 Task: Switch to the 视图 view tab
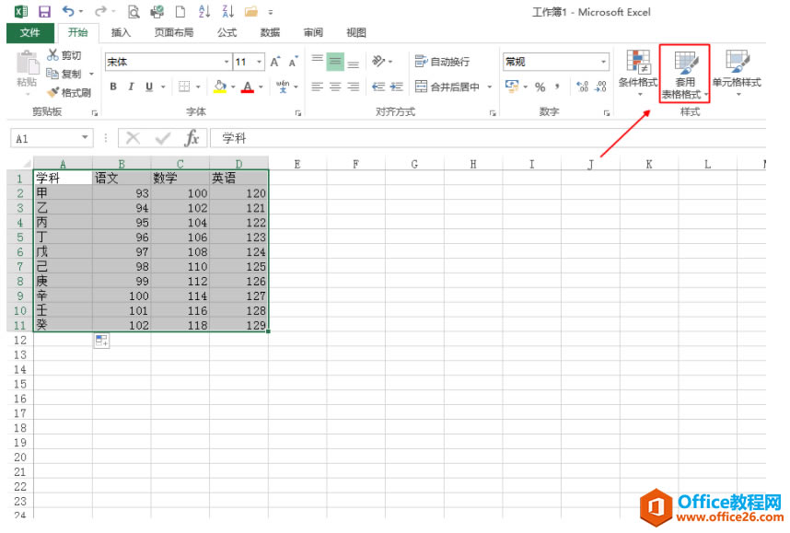click(x=356, y=33)
